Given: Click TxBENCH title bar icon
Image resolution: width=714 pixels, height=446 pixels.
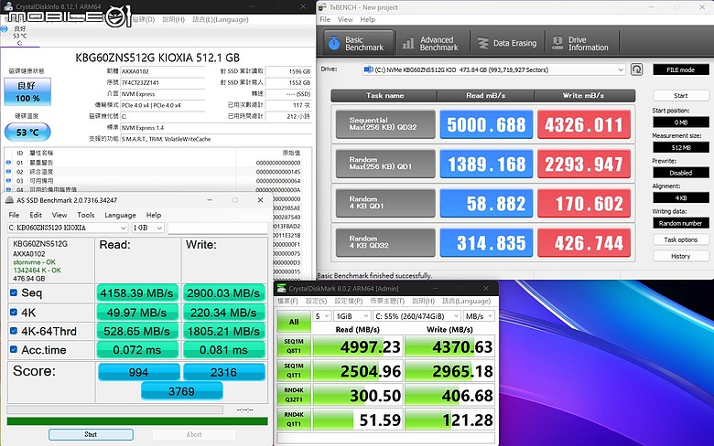Looking at the screenshot, I should click(x=322, y=7).
